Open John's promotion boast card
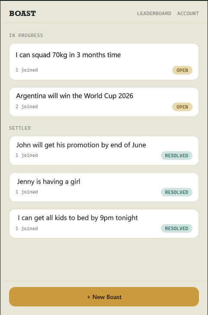The image size is (208, 315). coord(104,151)
